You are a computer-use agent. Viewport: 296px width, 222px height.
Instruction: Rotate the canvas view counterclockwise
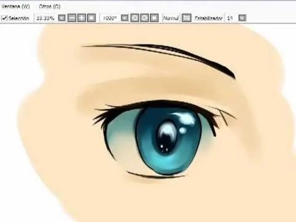[x=134, y=18]
